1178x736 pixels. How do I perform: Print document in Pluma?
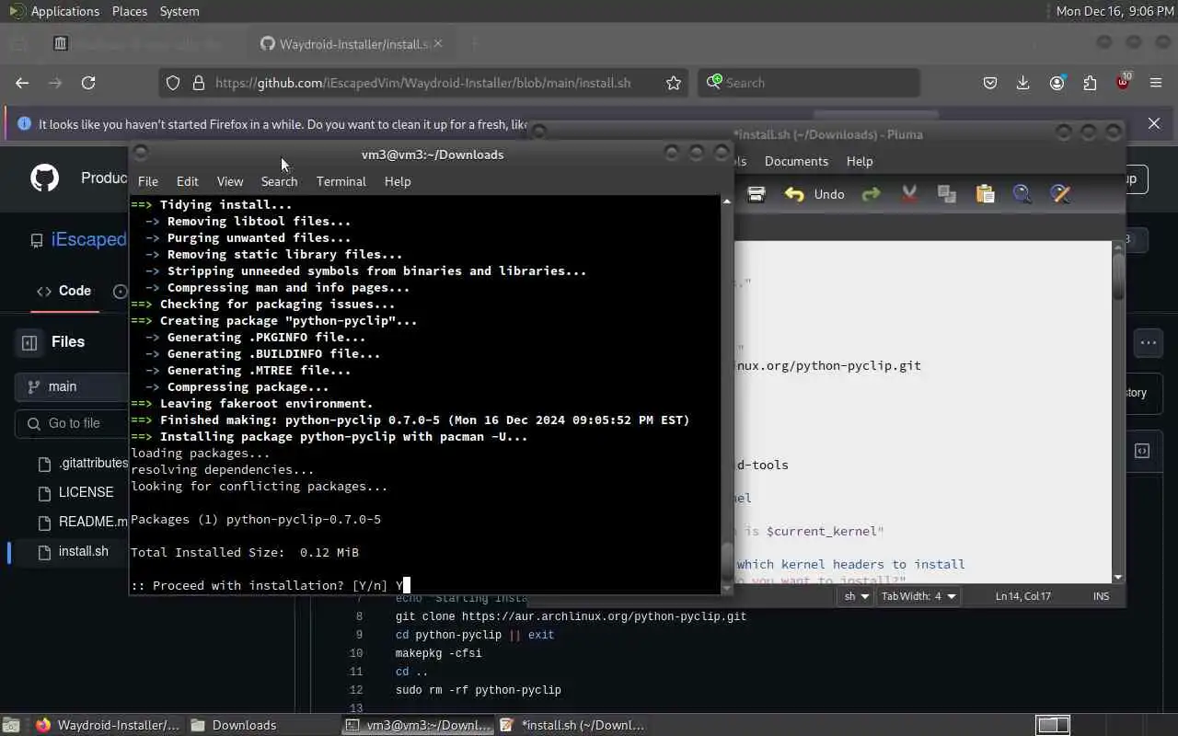tap(756, 194)
